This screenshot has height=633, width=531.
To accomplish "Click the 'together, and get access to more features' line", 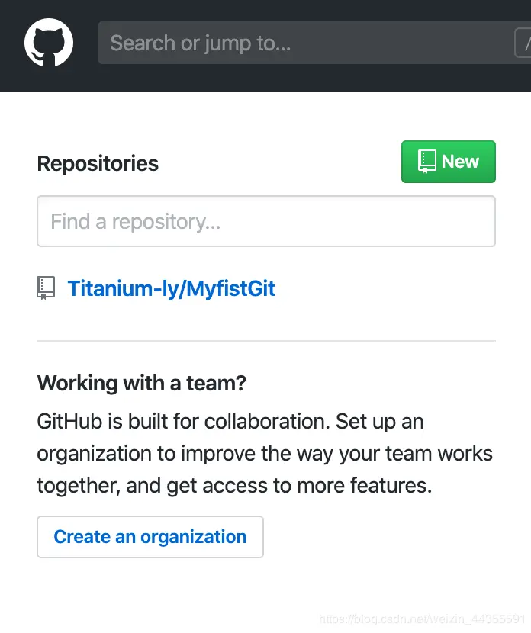I will [x=234, y=486].
